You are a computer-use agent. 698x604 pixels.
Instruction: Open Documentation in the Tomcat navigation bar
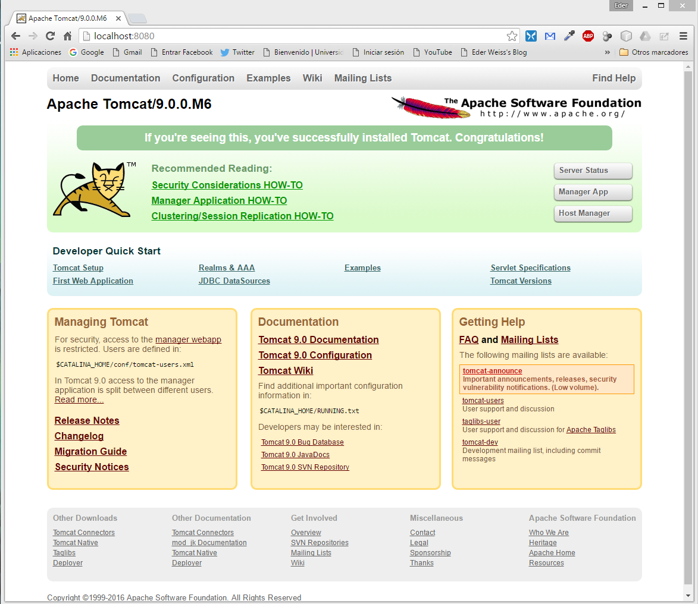click(125, 78)
